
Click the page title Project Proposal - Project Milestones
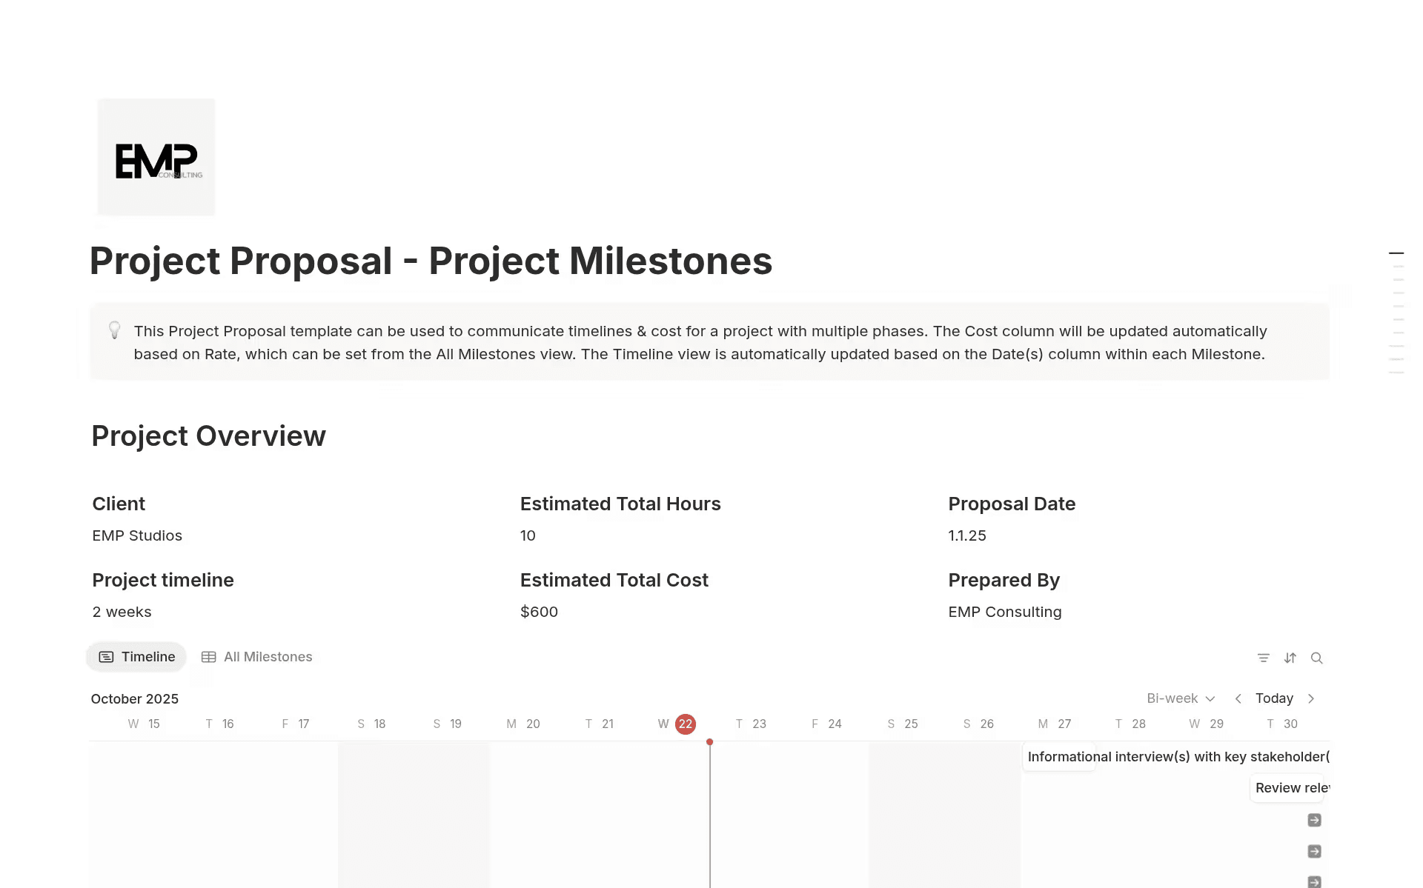click(x=430, y=261)
